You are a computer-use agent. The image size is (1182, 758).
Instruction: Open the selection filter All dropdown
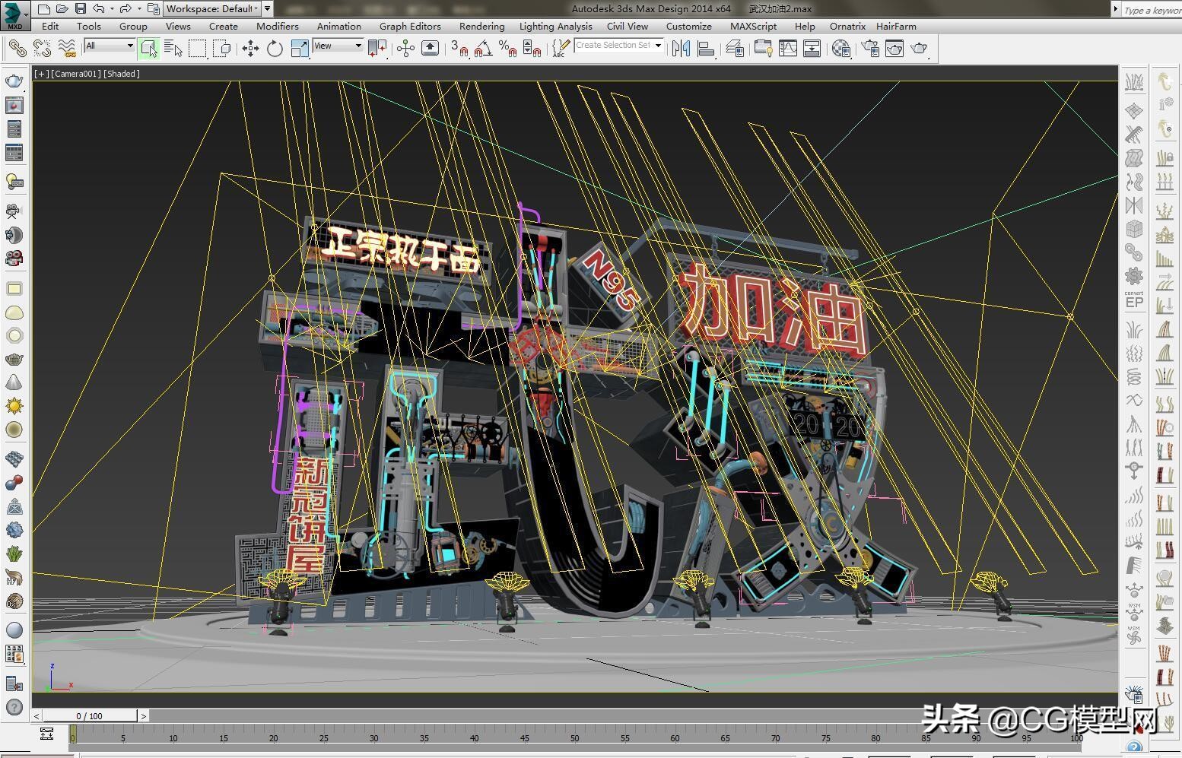click(108, 46)
